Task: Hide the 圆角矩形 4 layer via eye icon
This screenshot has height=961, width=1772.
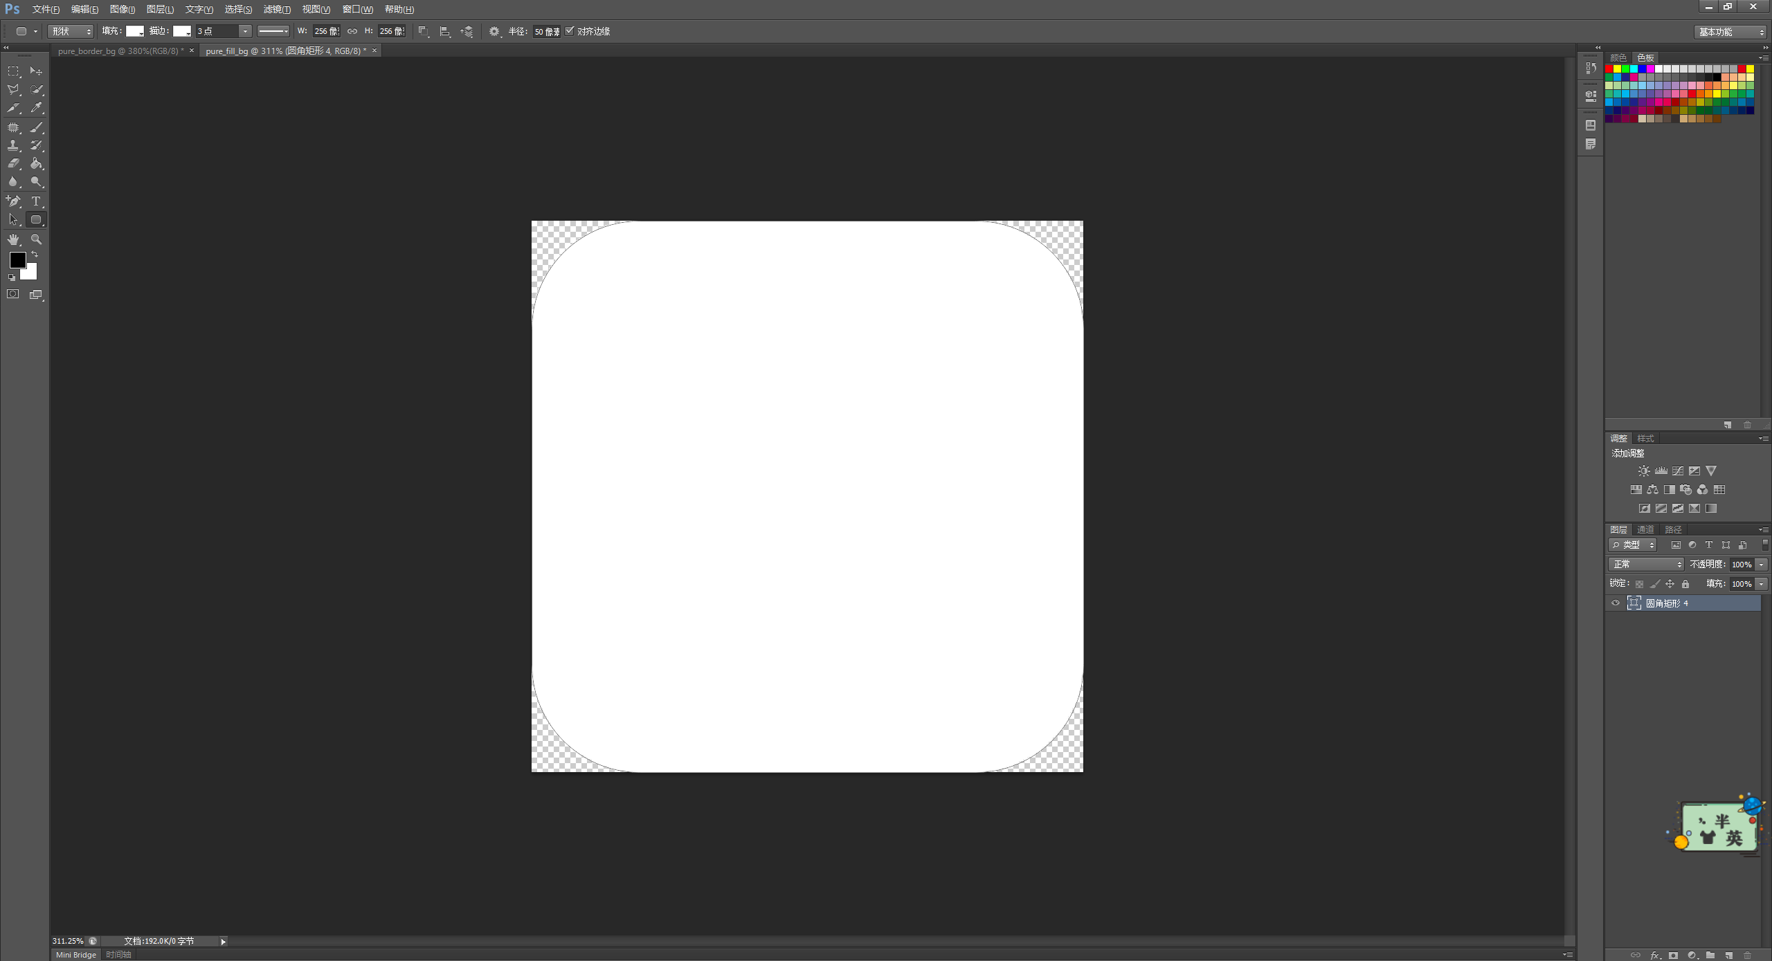Action: click(x=1616, y=603)
